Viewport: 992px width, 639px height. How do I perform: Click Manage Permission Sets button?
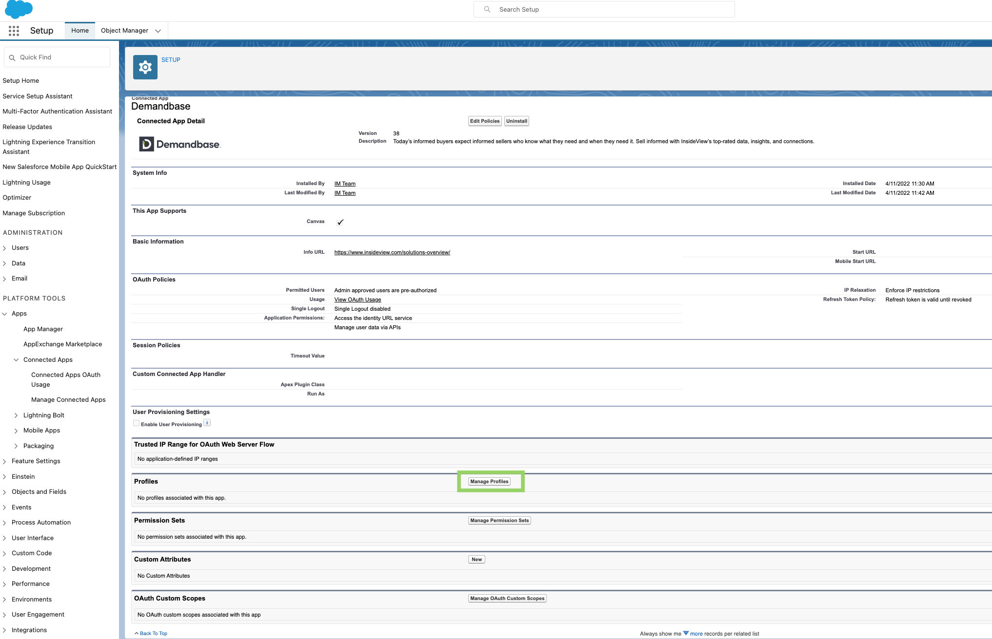point(499,521)
